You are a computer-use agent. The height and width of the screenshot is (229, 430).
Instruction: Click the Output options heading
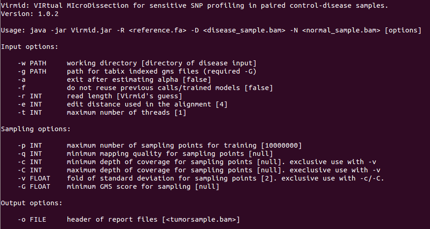[31, 203]
